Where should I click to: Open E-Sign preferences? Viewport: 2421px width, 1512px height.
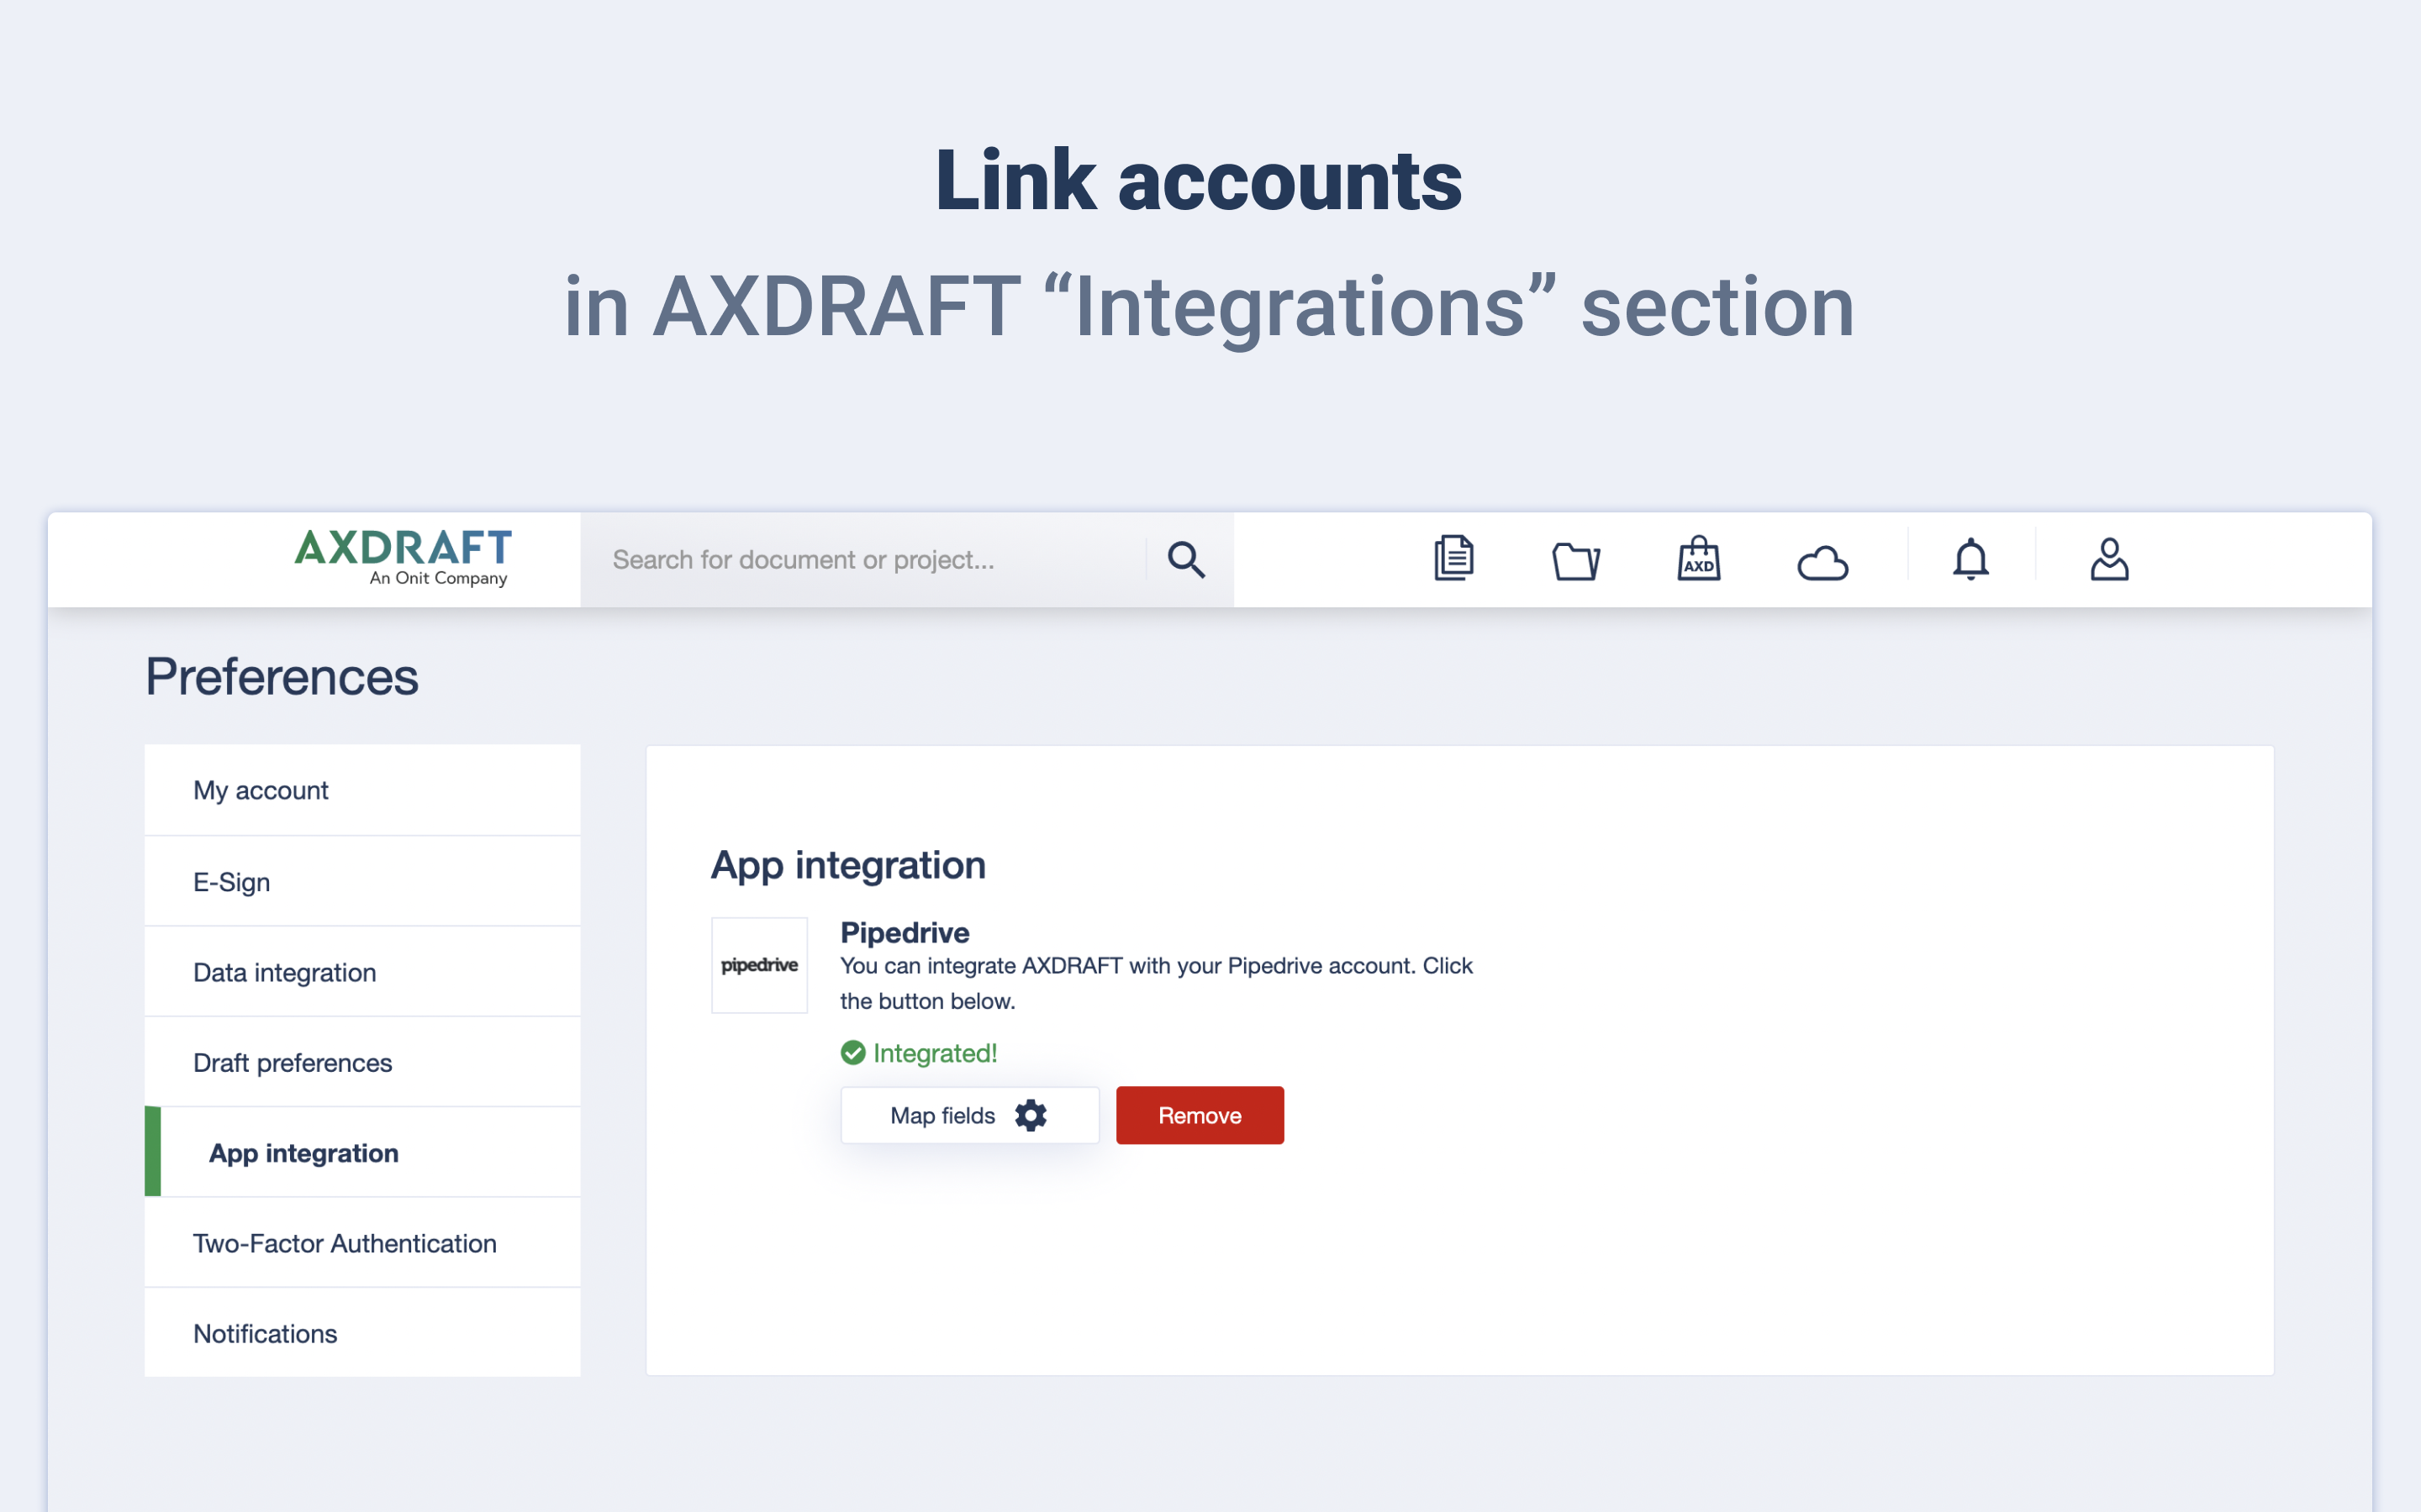(362, 882)
